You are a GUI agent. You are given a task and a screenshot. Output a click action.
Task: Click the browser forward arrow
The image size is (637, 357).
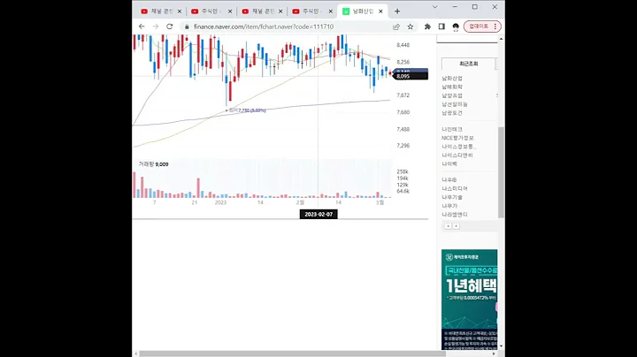click(156, 27)
